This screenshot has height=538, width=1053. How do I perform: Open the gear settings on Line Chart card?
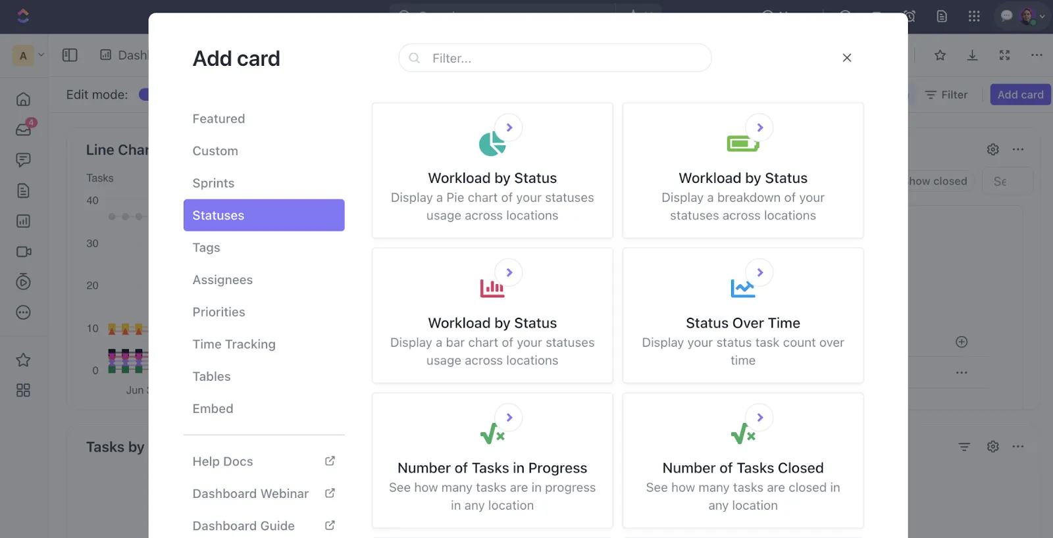coord(993,149)
